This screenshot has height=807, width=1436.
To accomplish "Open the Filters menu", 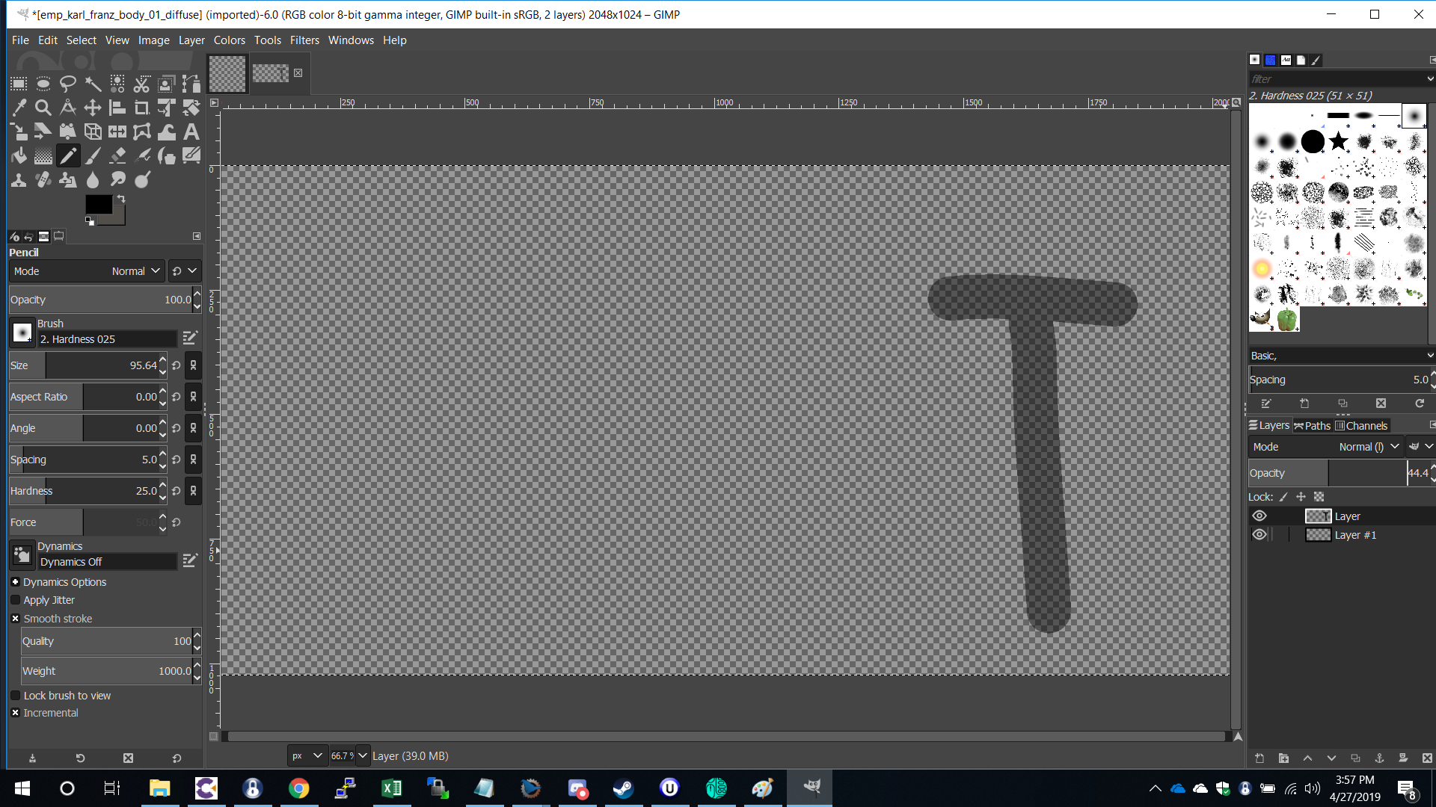I will point(304,40).
